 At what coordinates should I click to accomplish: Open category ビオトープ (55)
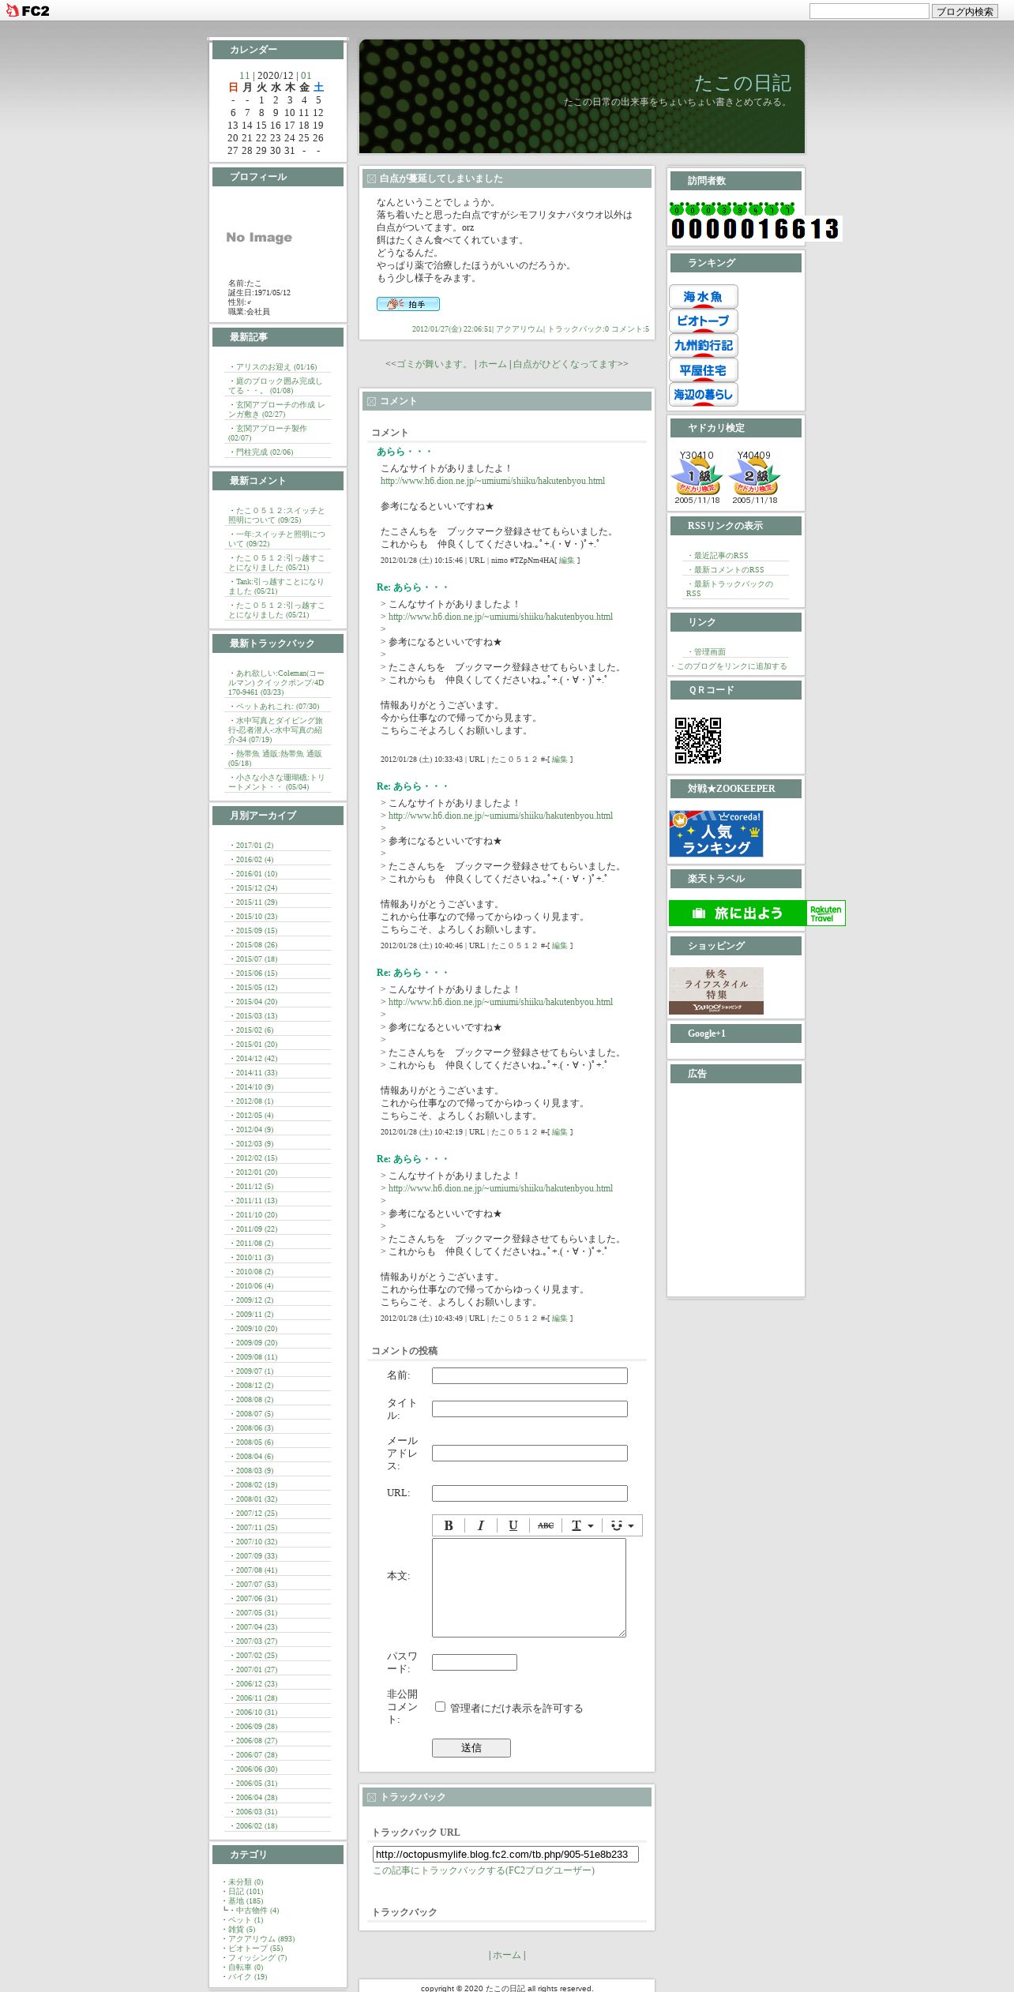(255, 1949)
